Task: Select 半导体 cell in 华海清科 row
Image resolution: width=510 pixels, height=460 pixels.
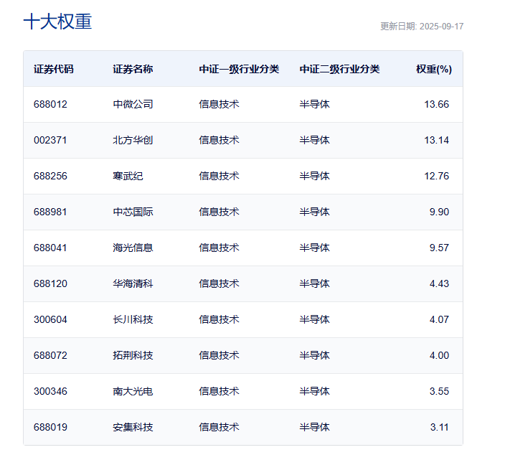Action: [314, 283]
